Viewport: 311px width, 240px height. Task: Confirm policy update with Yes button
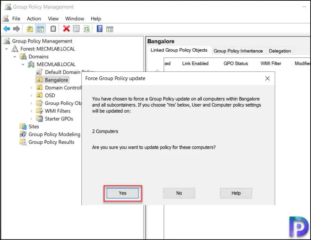coord(123,193)
